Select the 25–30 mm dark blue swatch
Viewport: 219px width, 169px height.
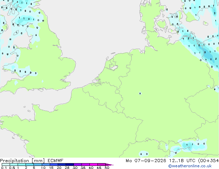69,165
